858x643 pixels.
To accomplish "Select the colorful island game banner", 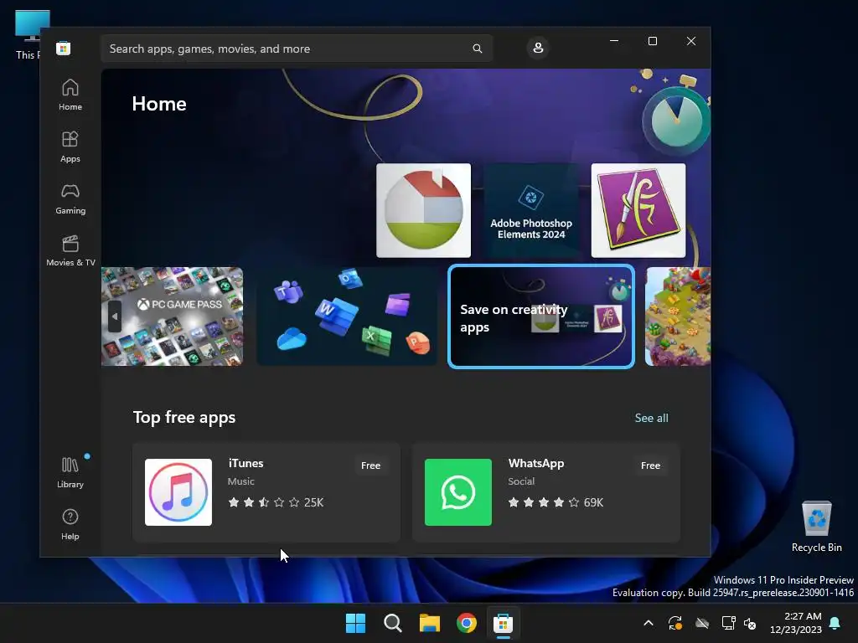I will click(678, 316).
